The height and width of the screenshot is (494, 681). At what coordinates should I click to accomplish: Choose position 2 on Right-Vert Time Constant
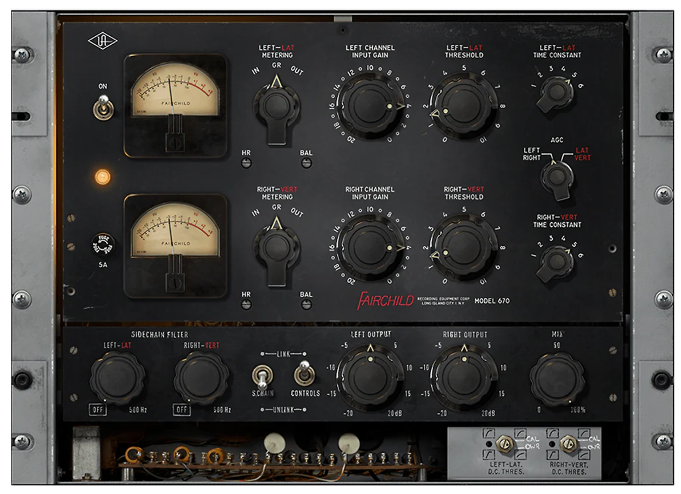[540, 244]
